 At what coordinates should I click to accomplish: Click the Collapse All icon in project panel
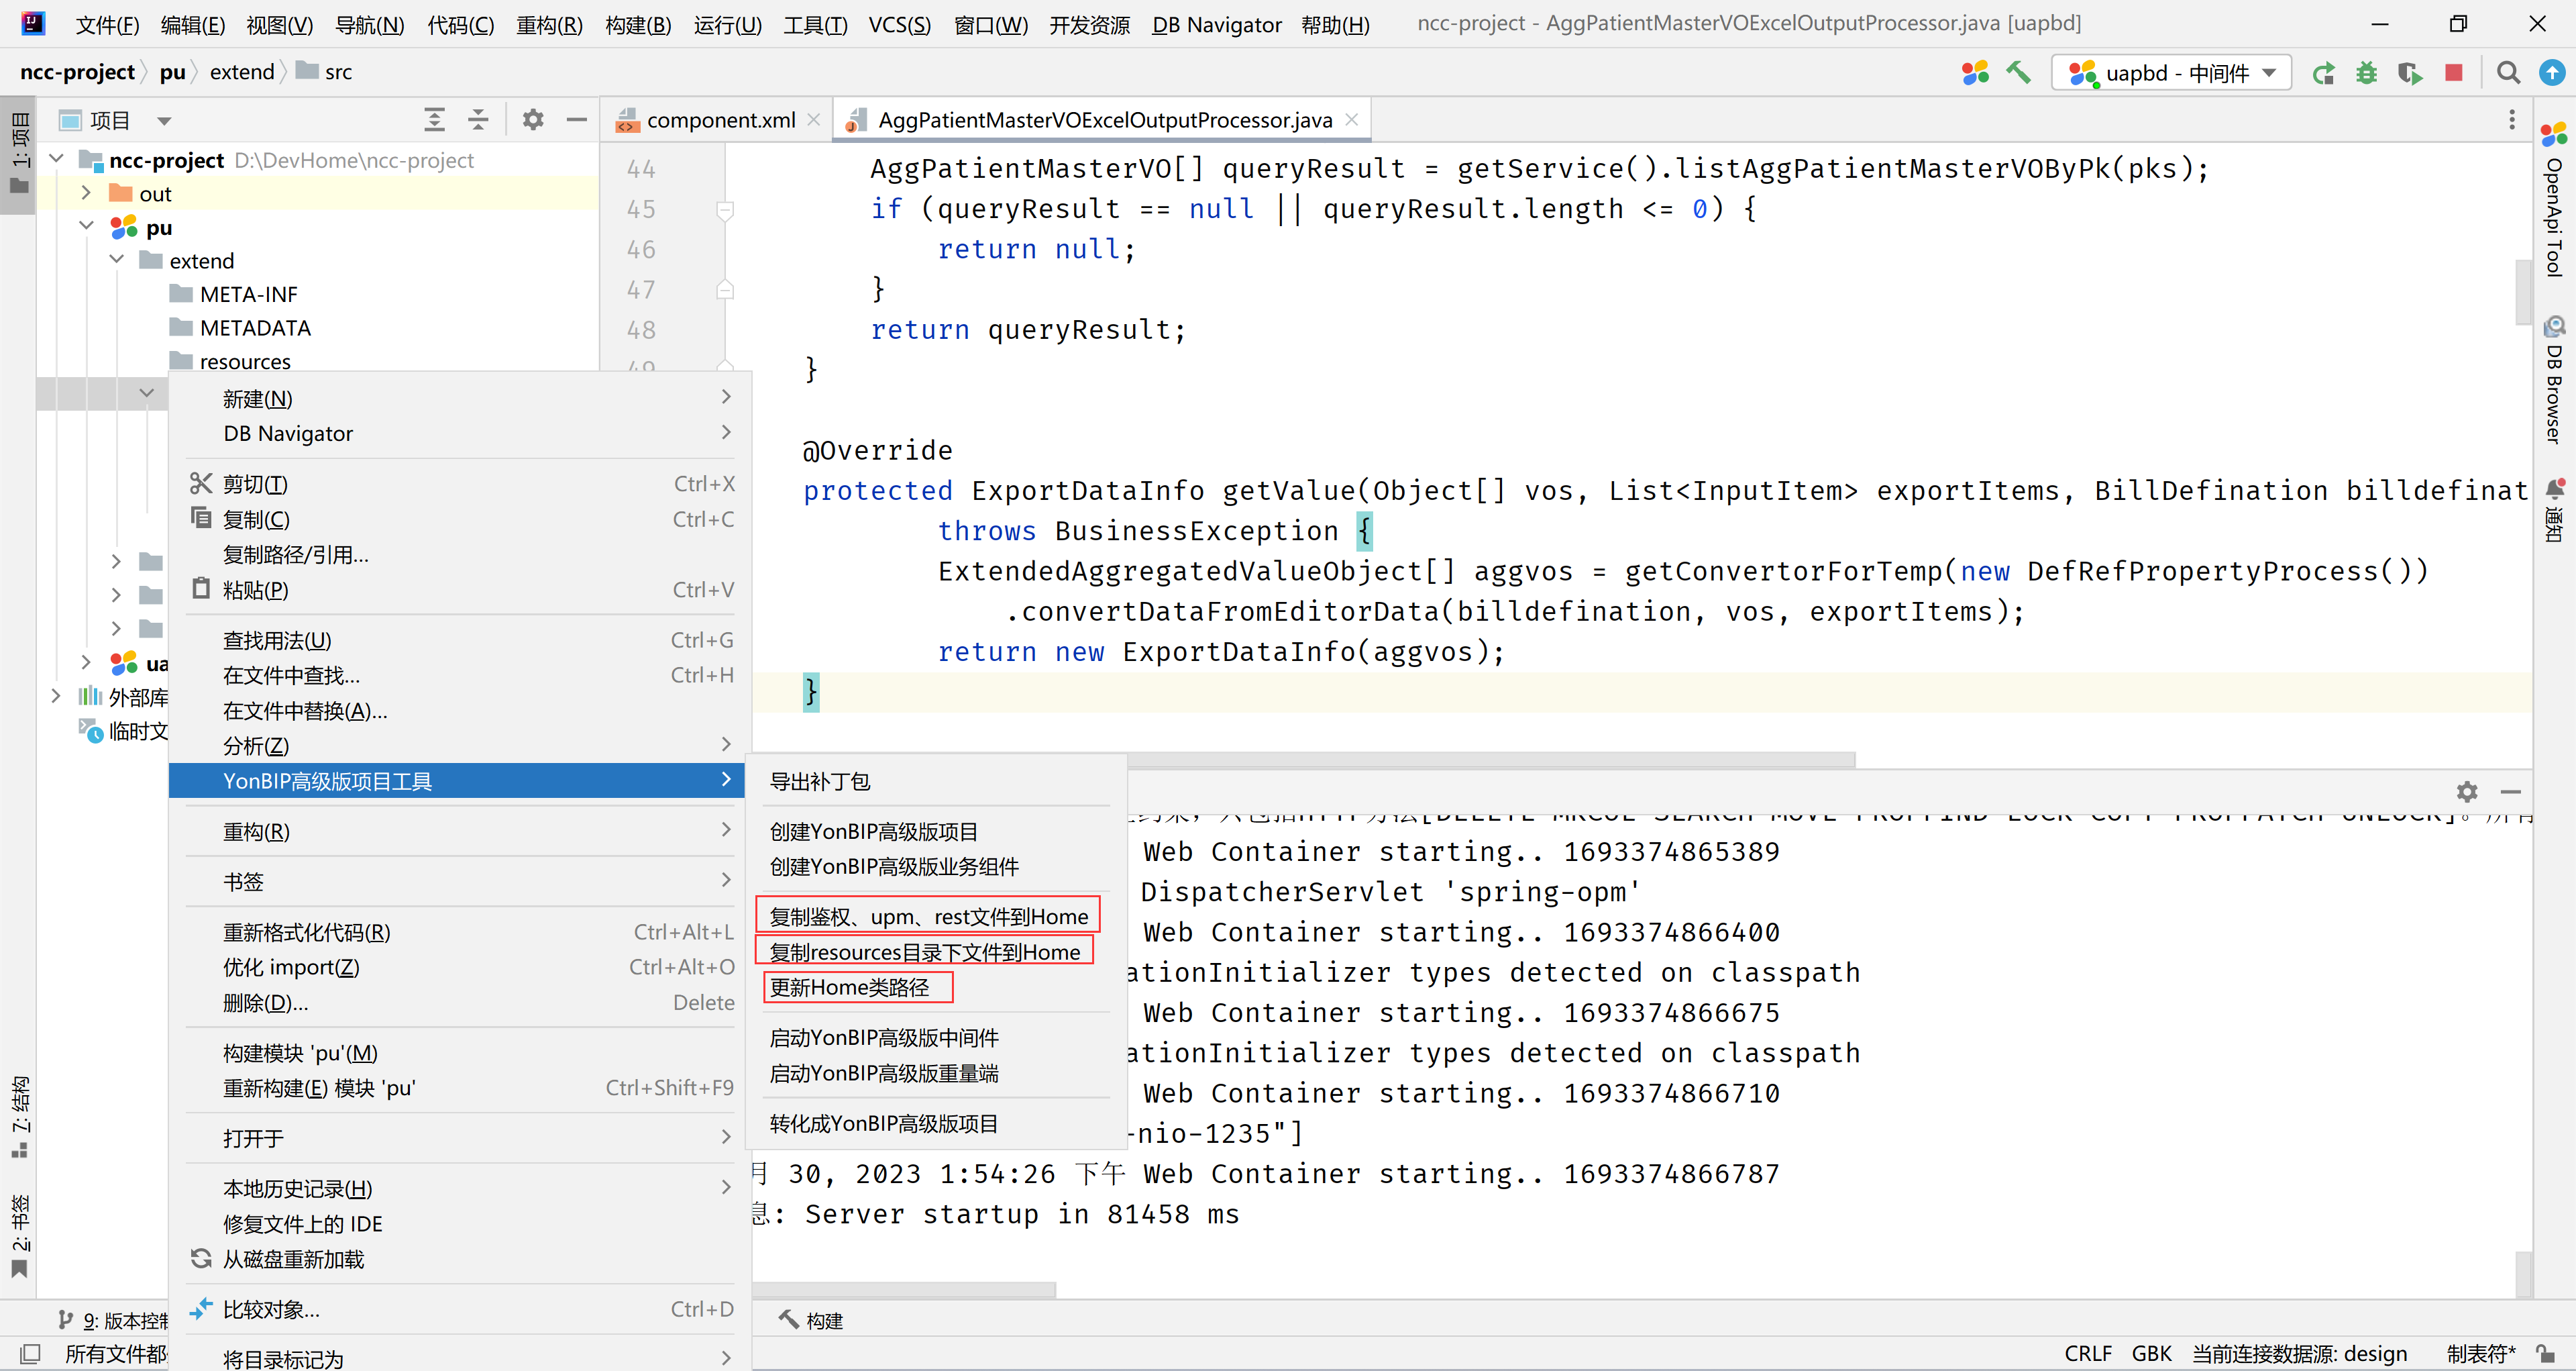[x=478, y=120]
